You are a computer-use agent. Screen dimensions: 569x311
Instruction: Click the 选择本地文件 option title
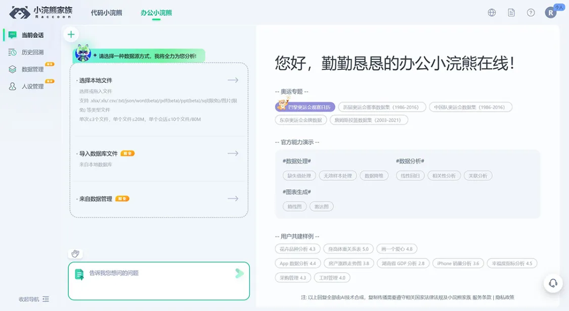(96, 80)
